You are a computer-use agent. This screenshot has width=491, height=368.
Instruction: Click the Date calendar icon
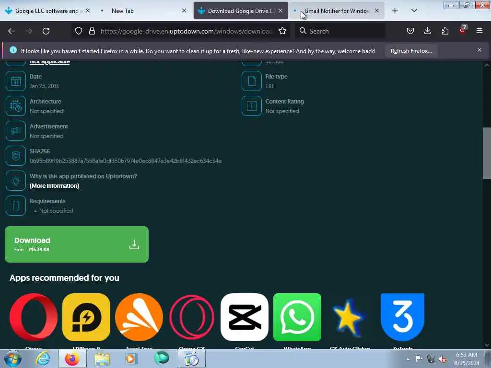[16, 81]
